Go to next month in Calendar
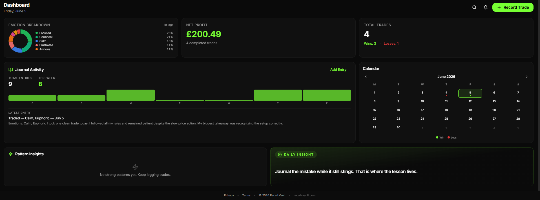The width and height of the screenshot is (540, 200). [x=526, y=77]
